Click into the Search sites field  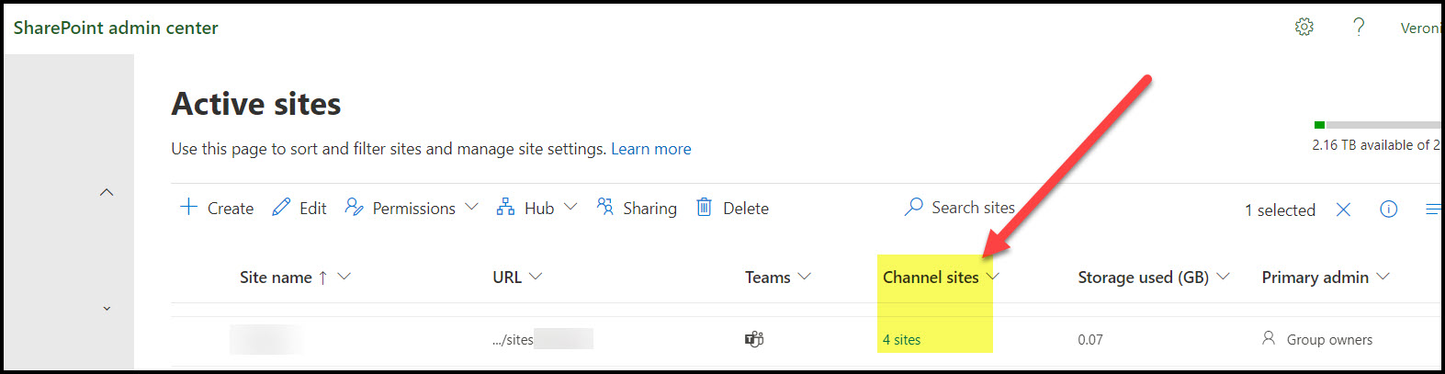(x=973, y=208)
